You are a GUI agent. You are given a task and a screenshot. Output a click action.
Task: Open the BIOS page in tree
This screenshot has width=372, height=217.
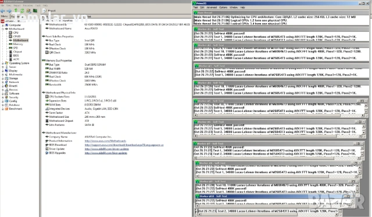coord(16,56)
